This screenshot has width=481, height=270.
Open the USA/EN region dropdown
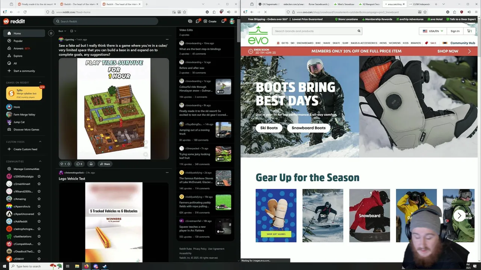click(433, 31)
